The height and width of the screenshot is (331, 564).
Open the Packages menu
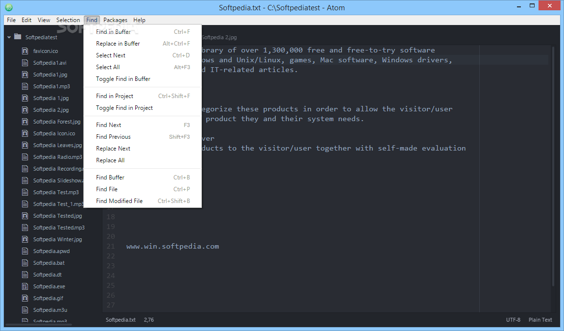[x=115, y=20]
